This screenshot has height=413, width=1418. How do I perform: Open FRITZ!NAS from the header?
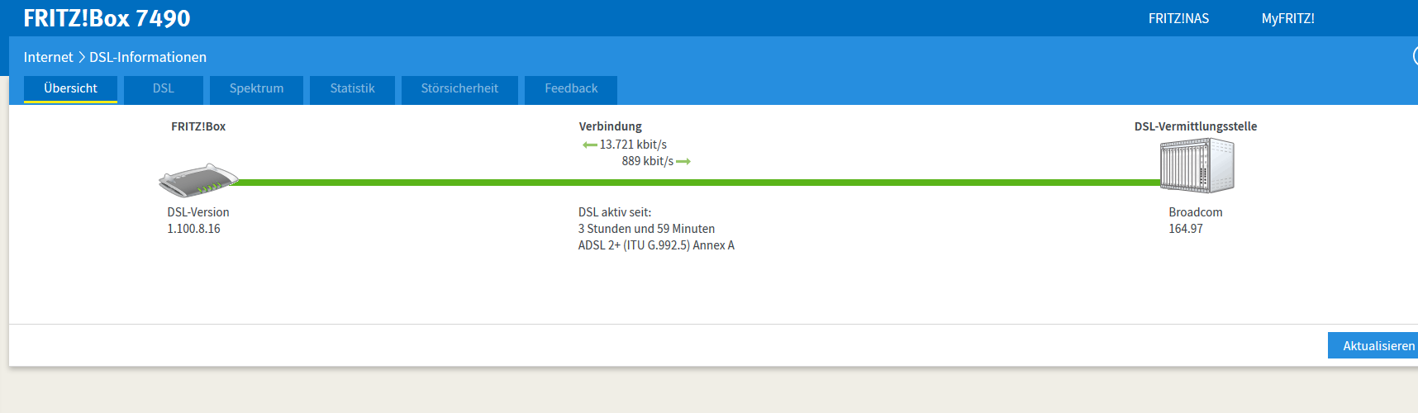1178,18
